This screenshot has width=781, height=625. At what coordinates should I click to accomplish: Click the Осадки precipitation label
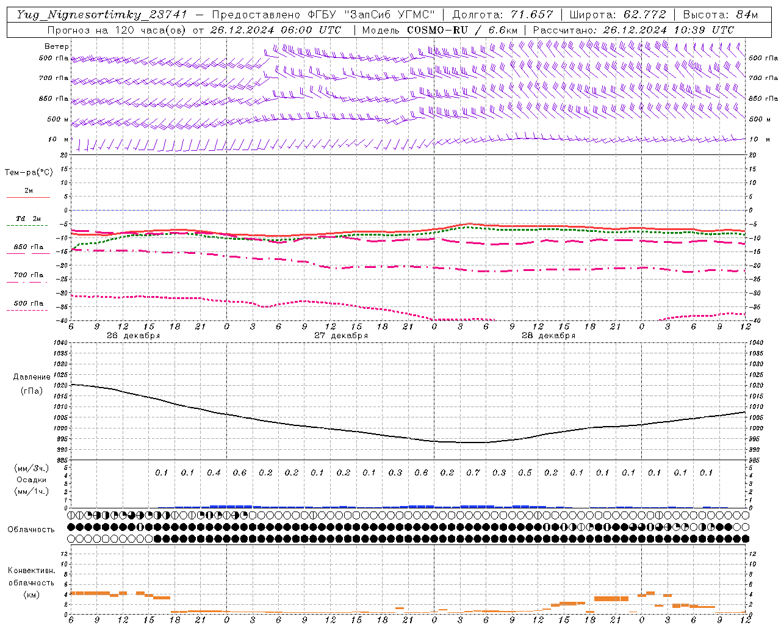point(32,480)
